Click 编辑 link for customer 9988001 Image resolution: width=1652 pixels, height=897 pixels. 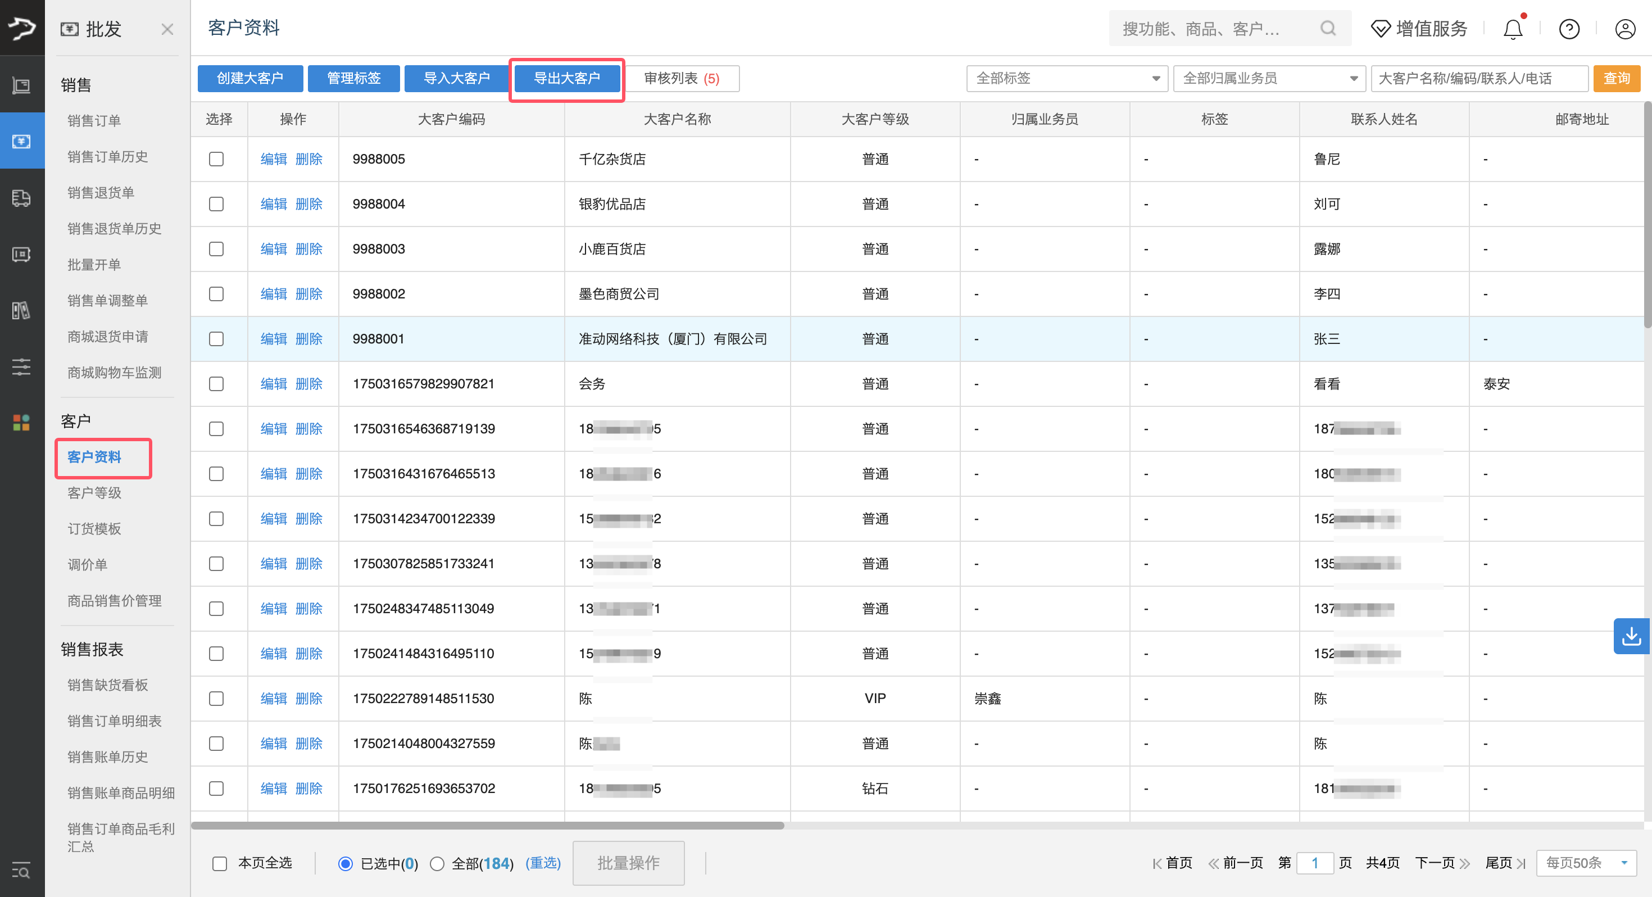[x=273, y=338]
